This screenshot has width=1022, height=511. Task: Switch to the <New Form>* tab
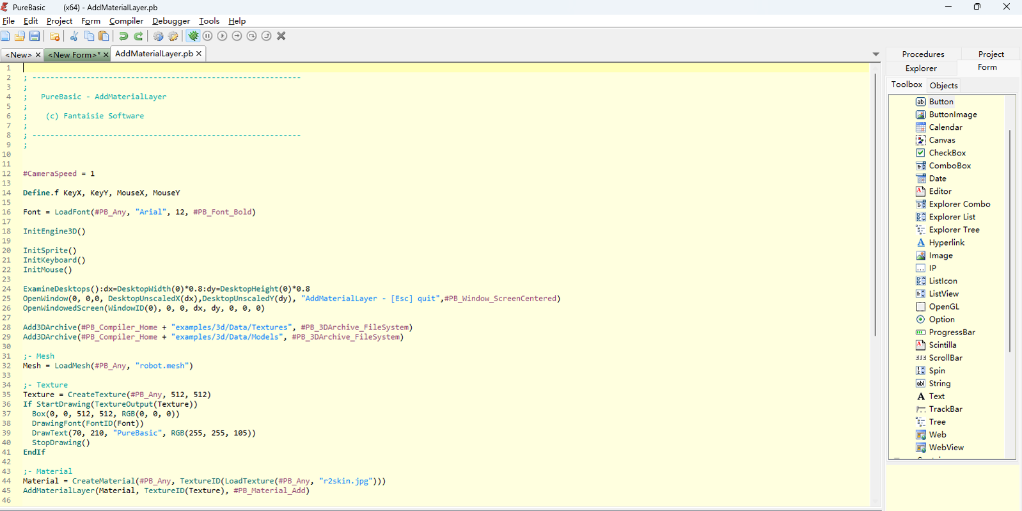coord(74,55)
